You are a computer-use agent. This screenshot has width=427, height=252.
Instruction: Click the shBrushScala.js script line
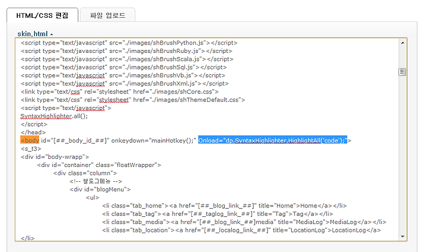127,59
